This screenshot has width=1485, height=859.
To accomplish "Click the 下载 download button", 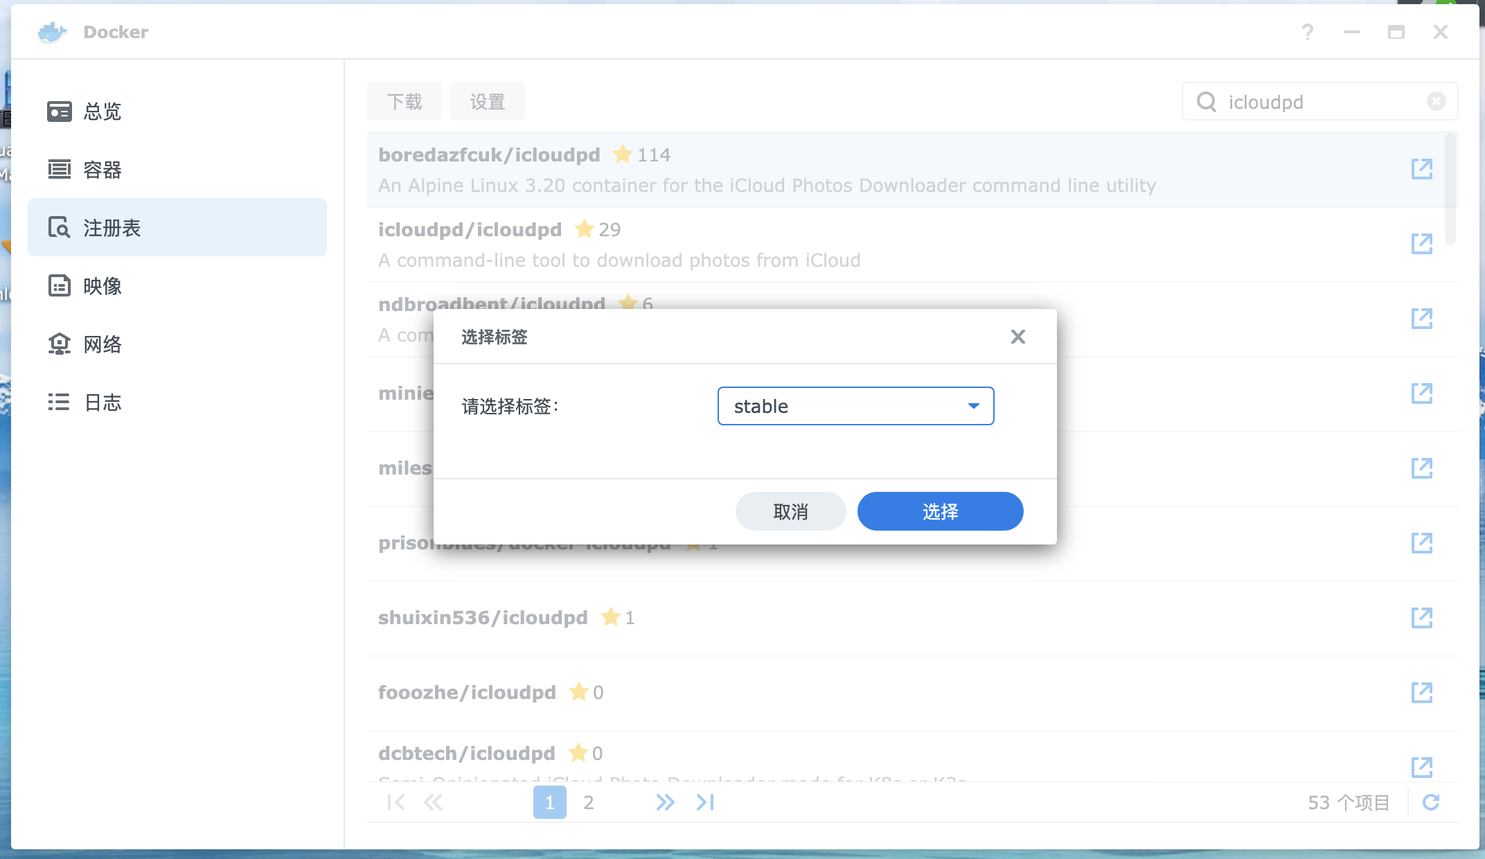I will (404, 102).
